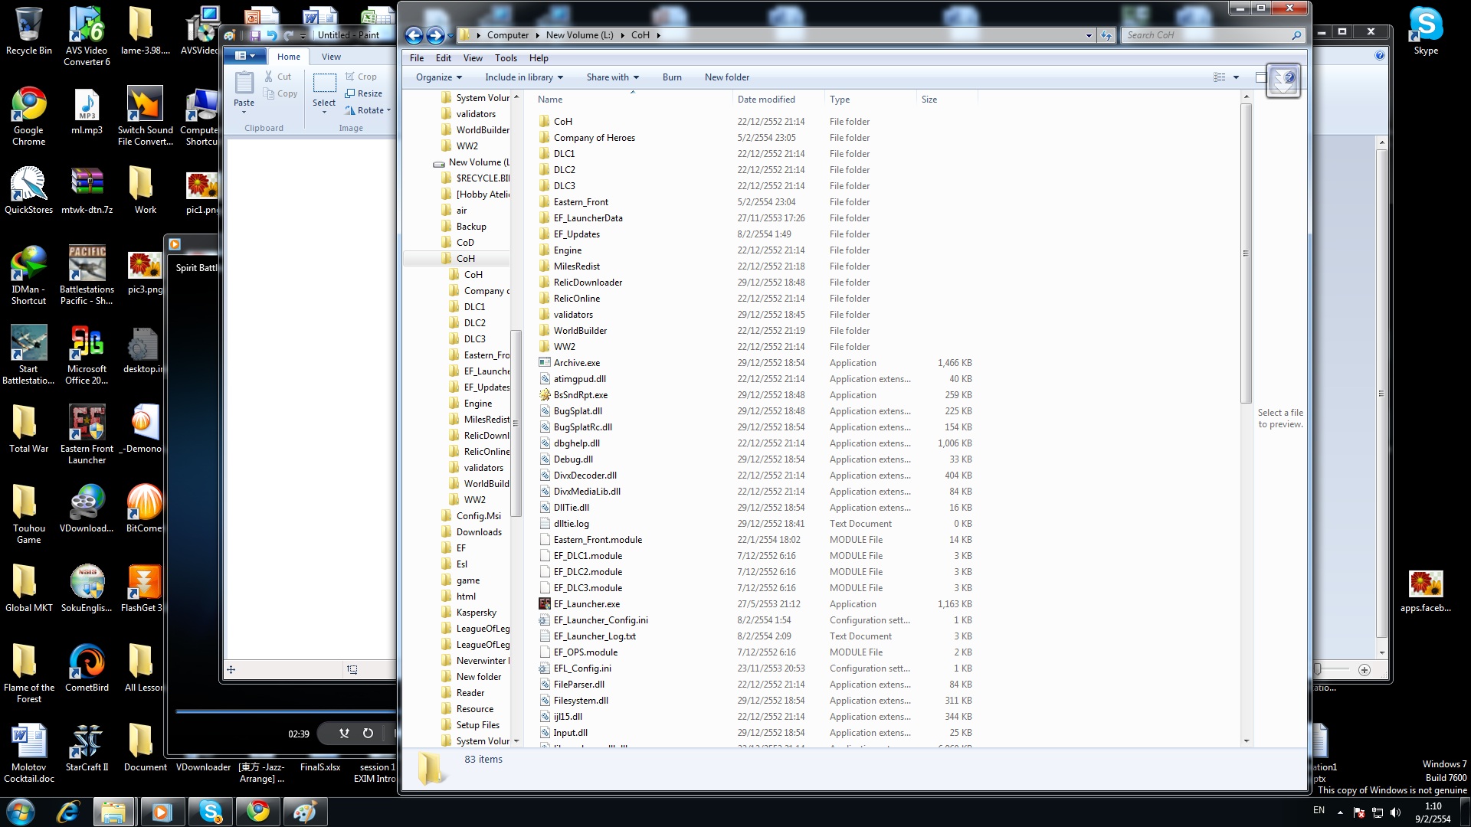
Task: Click the Back navigation arrow in Explorer
Action: tap(414, 35)
